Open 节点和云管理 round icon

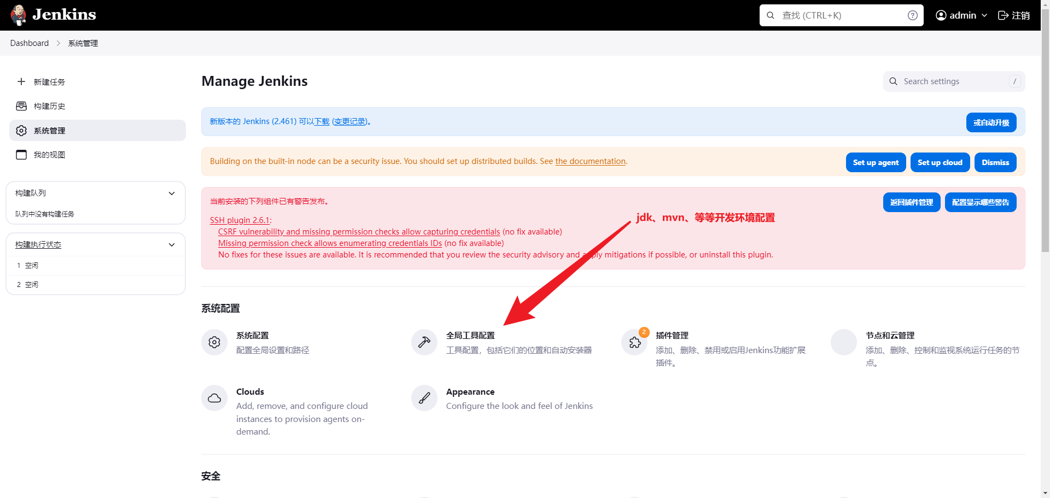tap(844, 342)
